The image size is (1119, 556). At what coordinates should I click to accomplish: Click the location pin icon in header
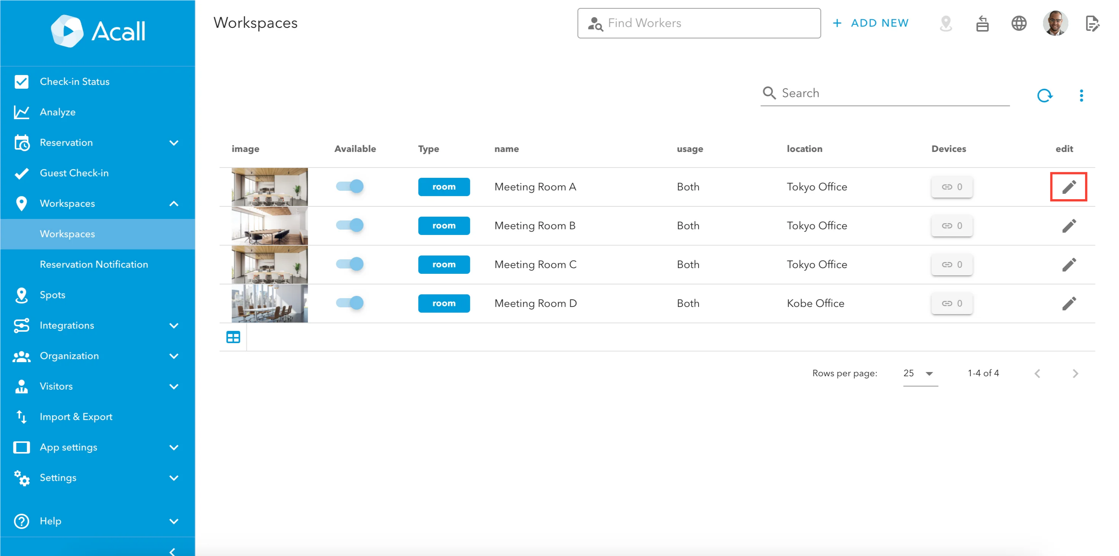pyautogui.click(x=946, y=23)
